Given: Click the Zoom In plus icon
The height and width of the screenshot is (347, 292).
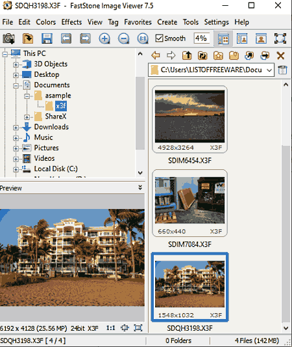Looking at the screenshot, I should 104,38.
